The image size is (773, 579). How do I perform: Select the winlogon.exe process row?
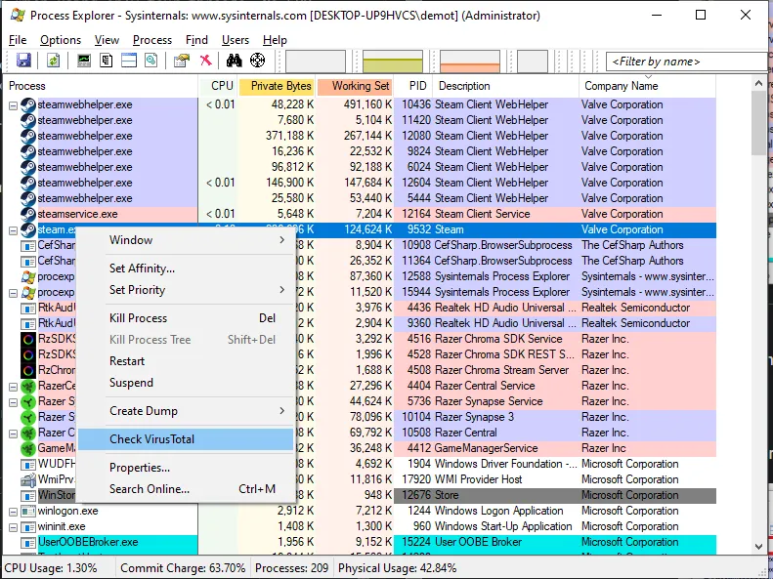[x=360, y=511]
